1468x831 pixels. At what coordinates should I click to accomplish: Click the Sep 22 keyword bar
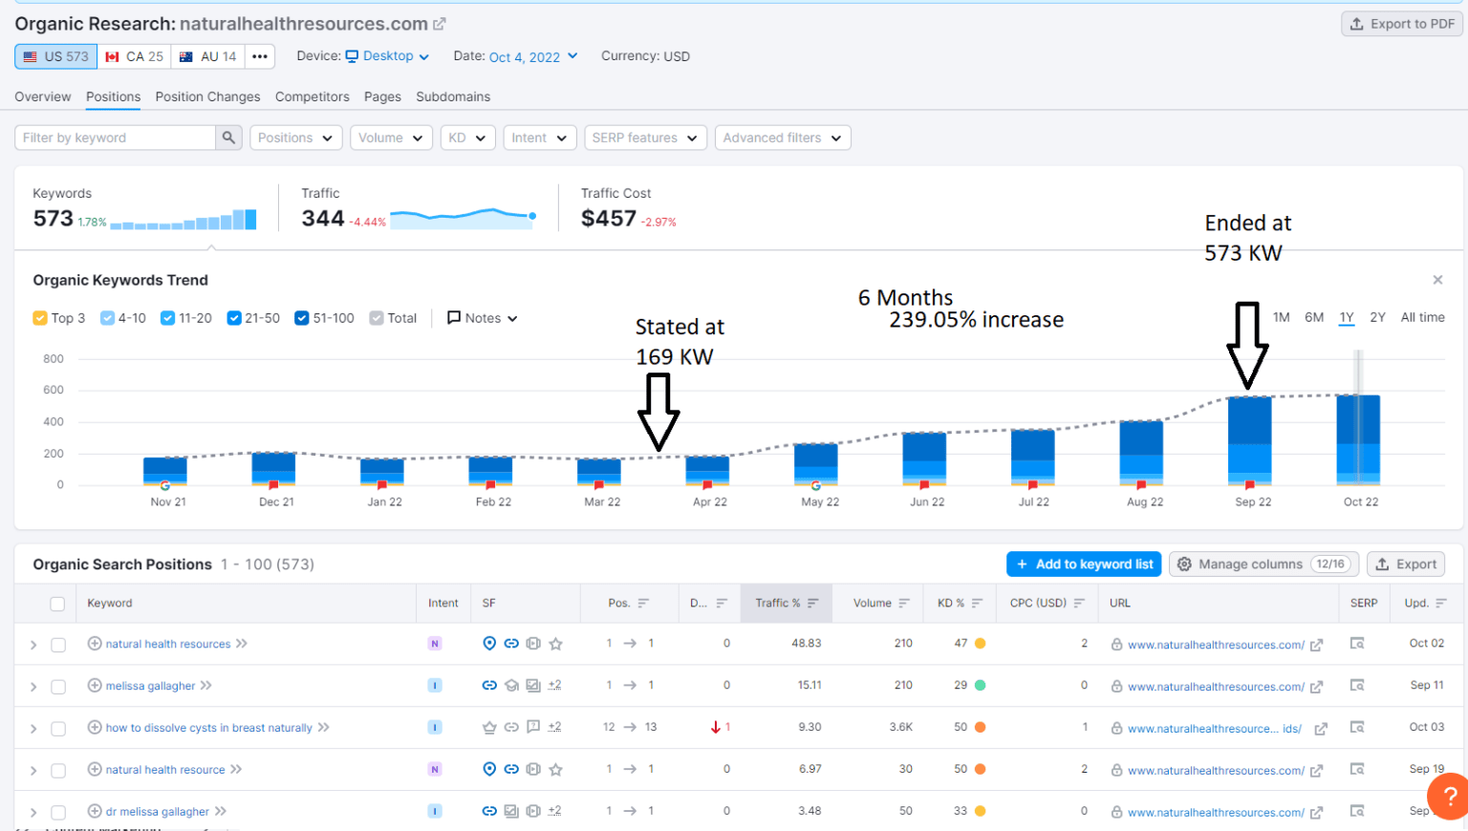pyautogui.click(x=1250, y=440)
